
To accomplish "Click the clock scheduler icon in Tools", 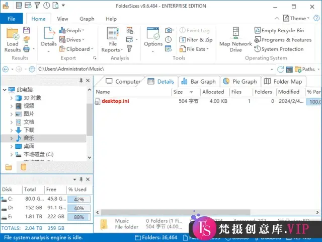I will click(169, 39).
